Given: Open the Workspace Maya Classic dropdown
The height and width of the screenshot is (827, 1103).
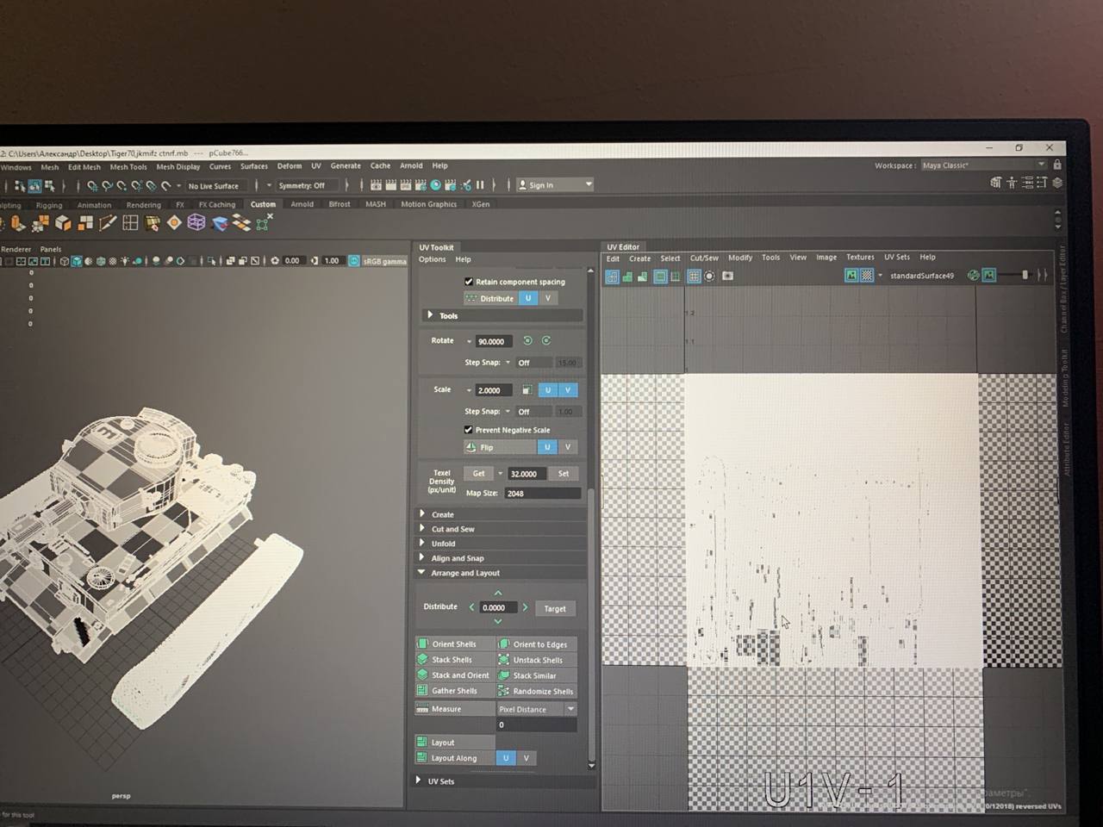Looking at the screenshot, I should point(983,165).
